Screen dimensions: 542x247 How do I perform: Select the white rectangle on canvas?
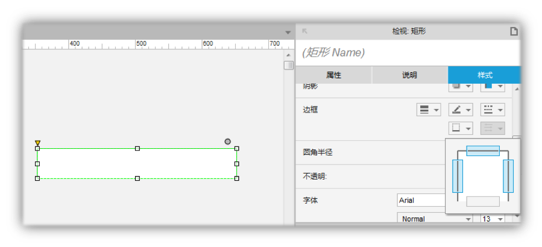[137, 164]
